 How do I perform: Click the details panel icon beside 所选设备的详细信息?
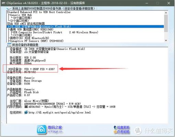click(9, 45)
